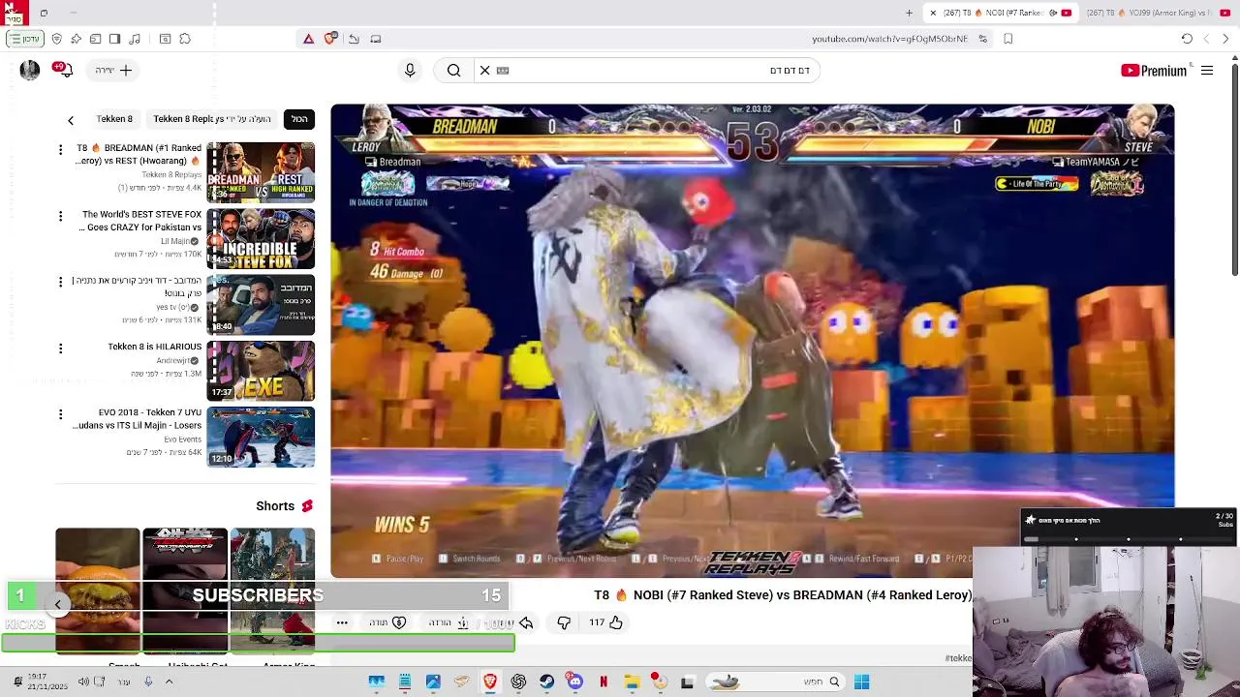Open more options for BREADMAN vs REST video
The height and width of the screenshot is (697, 1240).
[60, 150]
